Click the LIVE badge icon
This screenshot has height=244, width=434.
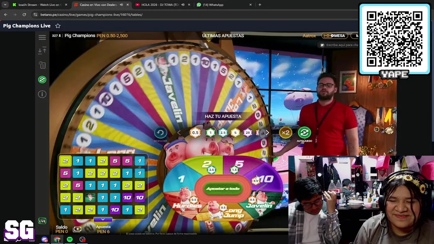42,221
